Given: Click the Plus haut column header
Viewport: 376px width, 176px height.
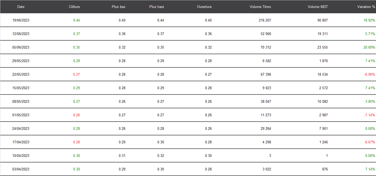Looking at the screenshot, I should click(x=157, y=7).
